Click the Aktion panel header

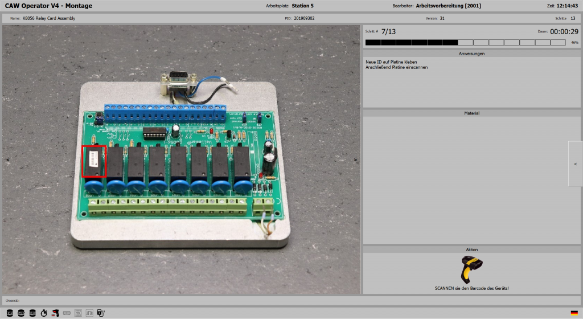(471, 250)
